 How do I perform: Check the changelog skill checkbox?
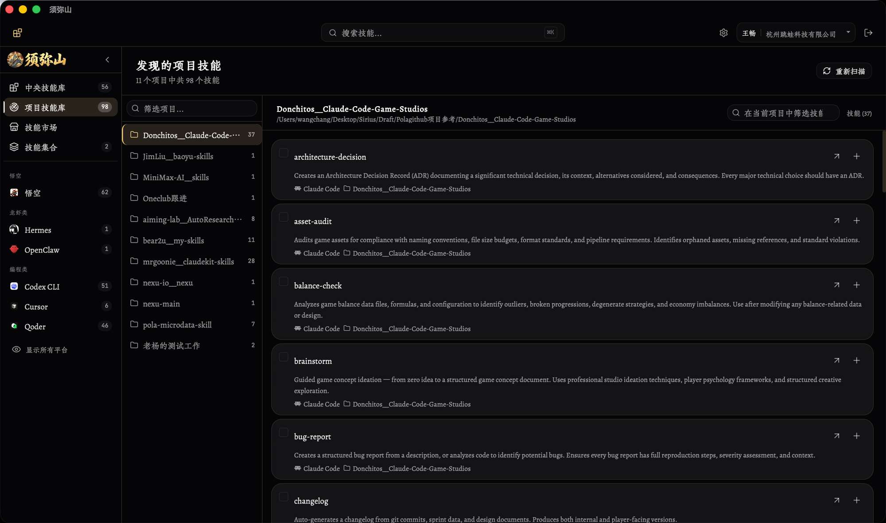pyautogui.click(x=284, y=496)
